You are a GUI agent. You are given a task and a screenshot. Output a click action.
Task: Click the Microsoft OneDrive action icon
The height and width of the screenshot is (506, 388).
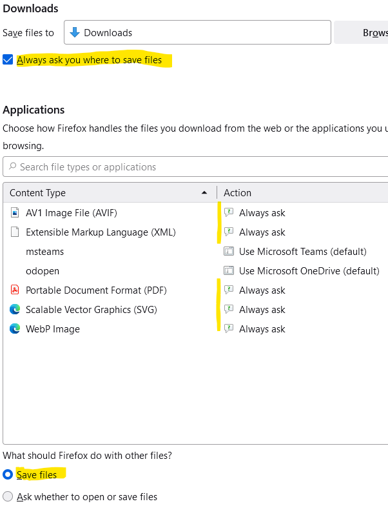coord(228,270)
